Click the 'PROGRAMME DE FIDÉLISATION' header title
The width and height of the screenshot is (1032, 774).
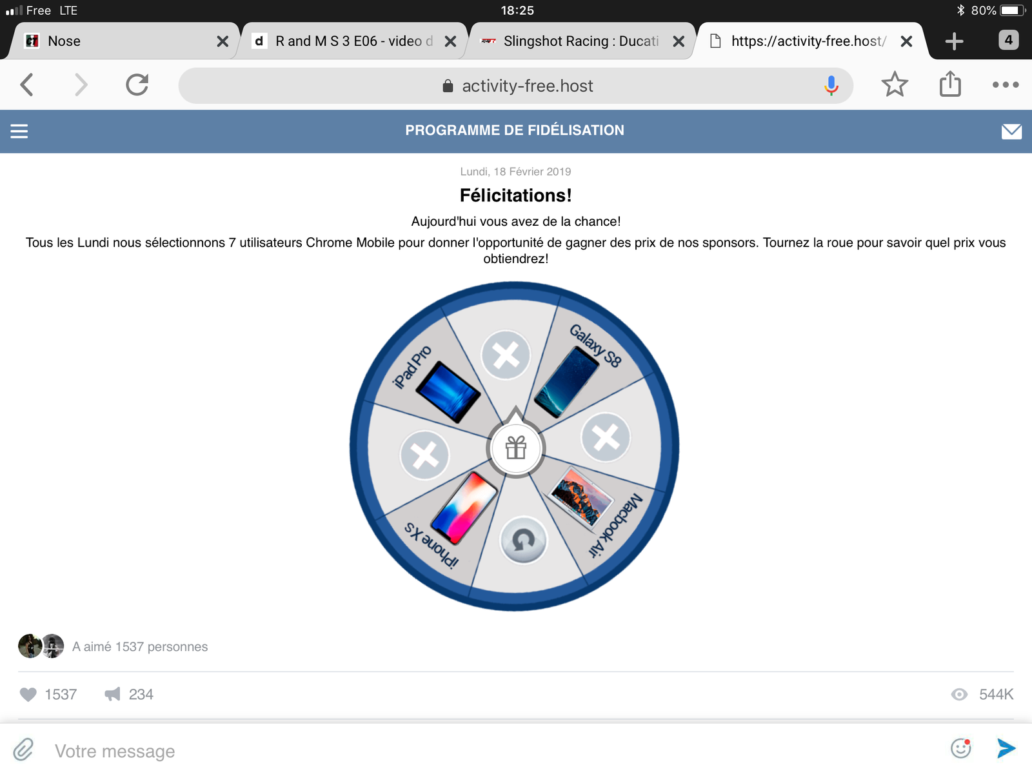pyautogui.click(x=515, y=130)
